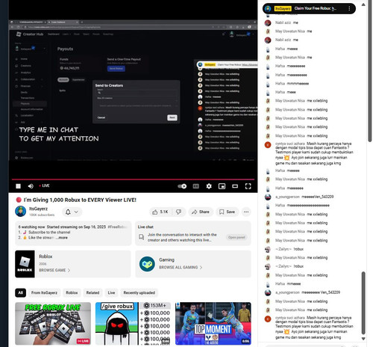Viewport: 373px width, 347px height.
Task: Click ~Zailyn~ avatar beside first 'robux' message
Action: point(268,249)
